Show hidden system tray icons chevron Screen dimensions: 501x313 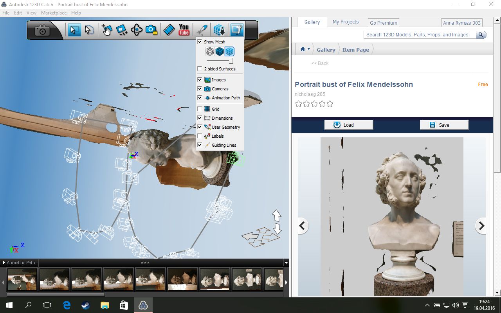pyautogui.click(x=427, y=305)
